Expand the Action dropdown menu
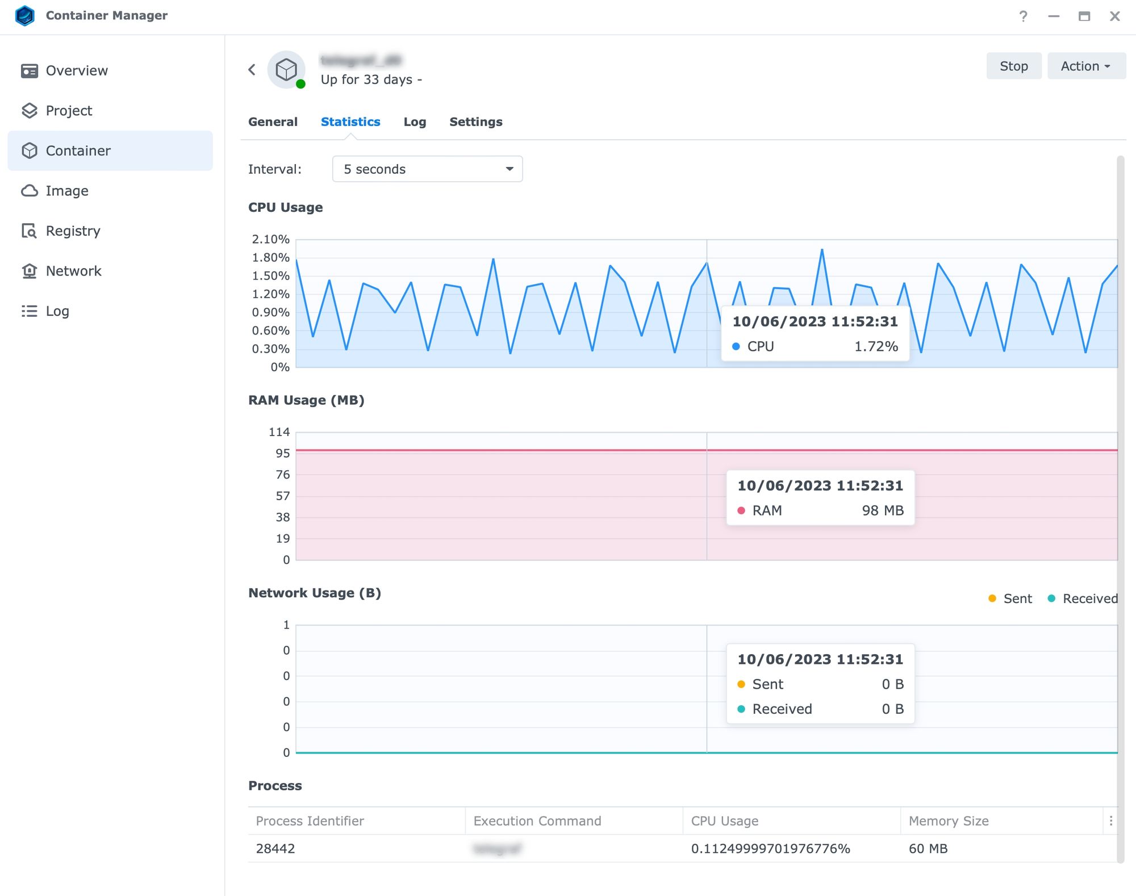This screenshot has width=1136, height=896. click(x=1086, y=66)
